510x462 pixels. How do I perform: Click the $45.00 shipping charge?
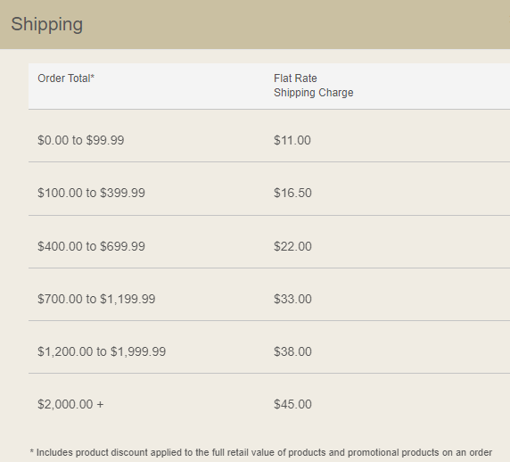[292, 404]
